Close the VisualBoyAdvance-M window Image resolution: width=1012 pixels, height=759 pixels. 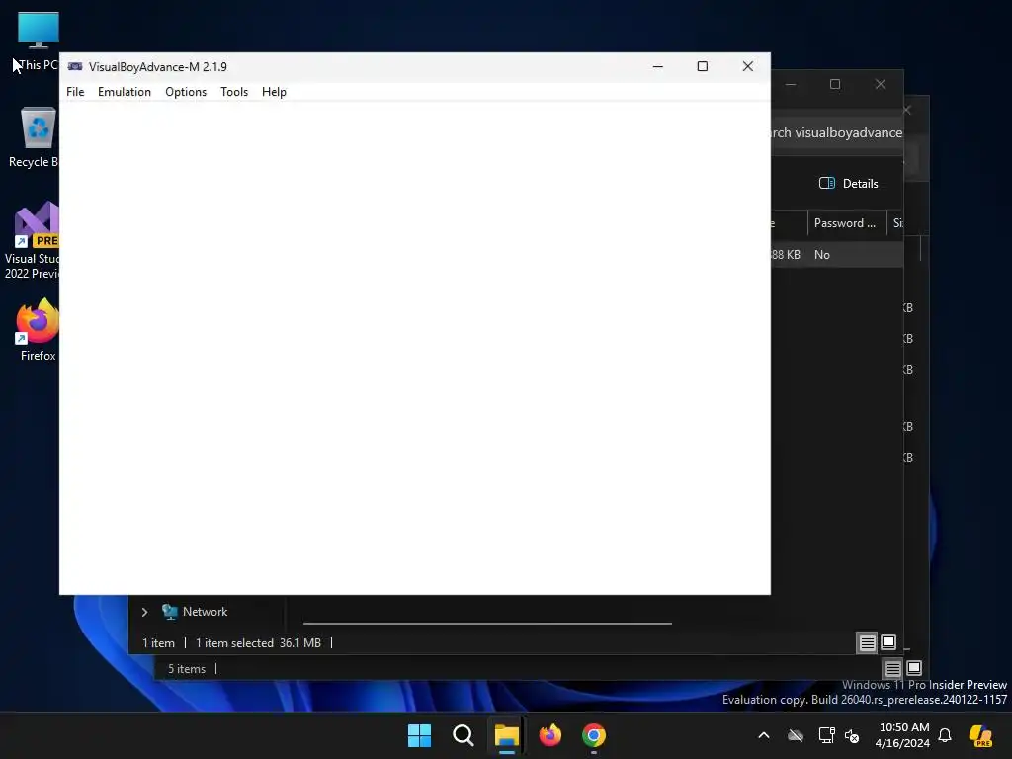click(747, 66)
